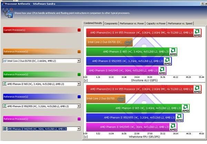
Task: Click Intel logo on orange Dhrystone bar
Action: [x=128, y=42]
